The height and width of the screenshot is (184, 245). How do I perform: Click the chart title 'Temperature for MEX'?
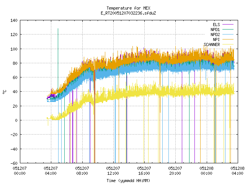[128, 8]
